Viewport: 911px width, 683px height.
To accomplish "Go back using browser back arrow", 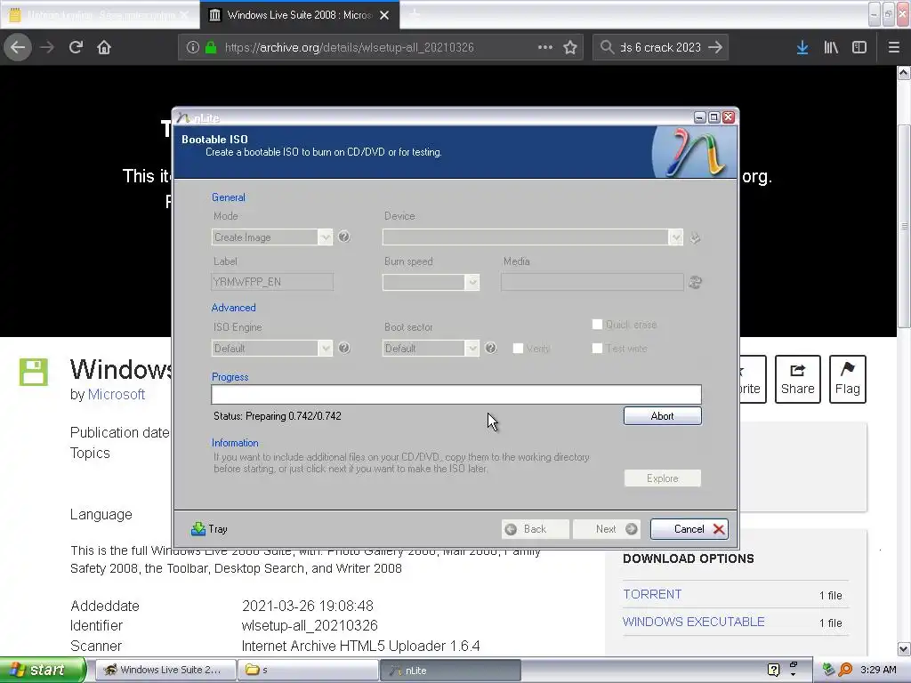I will [18, 47].
